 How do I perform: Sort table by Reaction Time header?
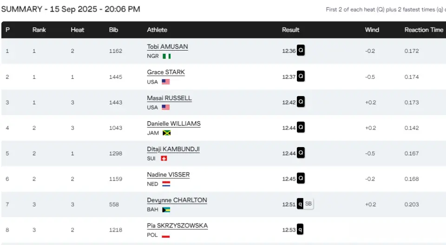click(x=424, y=30)
